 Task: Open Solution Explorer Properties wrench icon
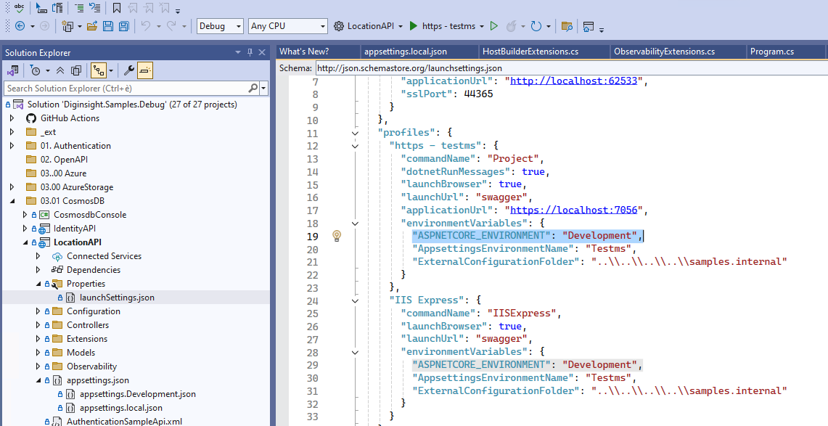tap(129, 70)
